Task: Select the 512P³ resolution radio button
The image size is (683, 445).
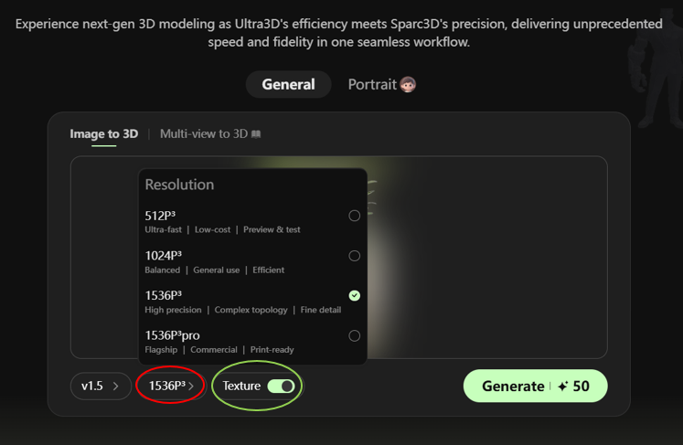Action: (x=355, y=216)
